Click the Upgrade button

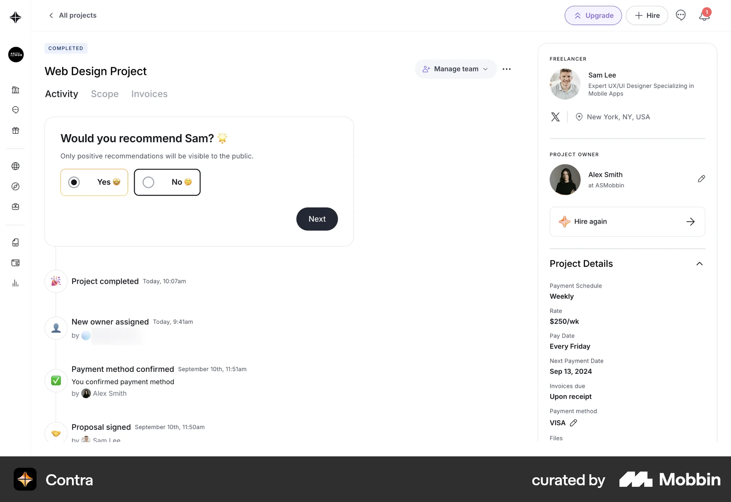pyautogui.click(x=593, y=16)
